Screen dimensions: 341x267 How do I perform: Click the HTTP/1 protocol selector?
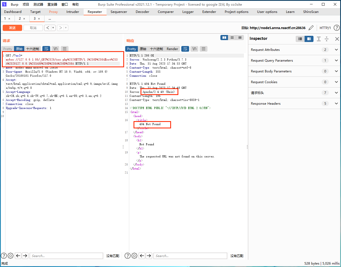click(325, 28)
